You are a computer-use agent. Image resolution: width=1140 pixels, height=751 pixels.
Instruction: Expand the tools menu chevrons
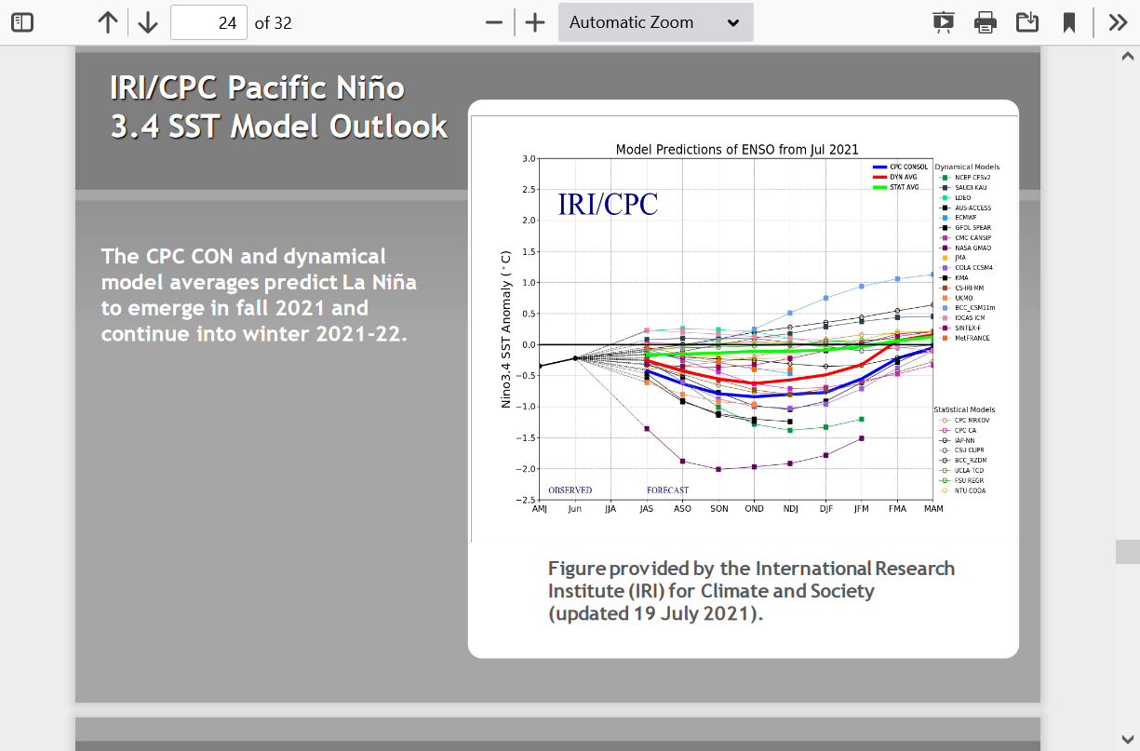pos(1118,22)
